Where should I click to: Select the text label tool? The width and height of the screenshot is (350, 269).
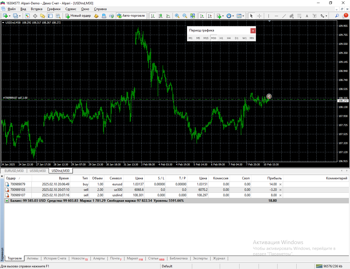tap(314, 16)
